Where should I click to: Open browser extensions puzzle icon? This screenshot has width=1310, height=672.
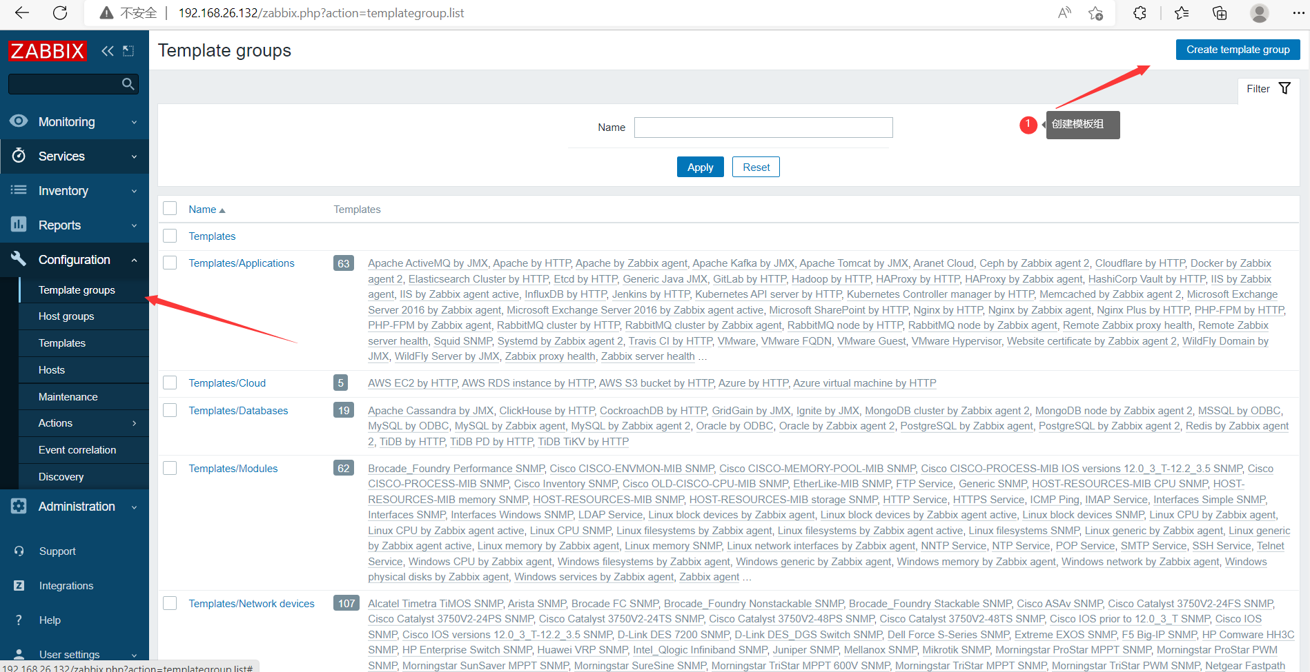[x=1140, y=13]
